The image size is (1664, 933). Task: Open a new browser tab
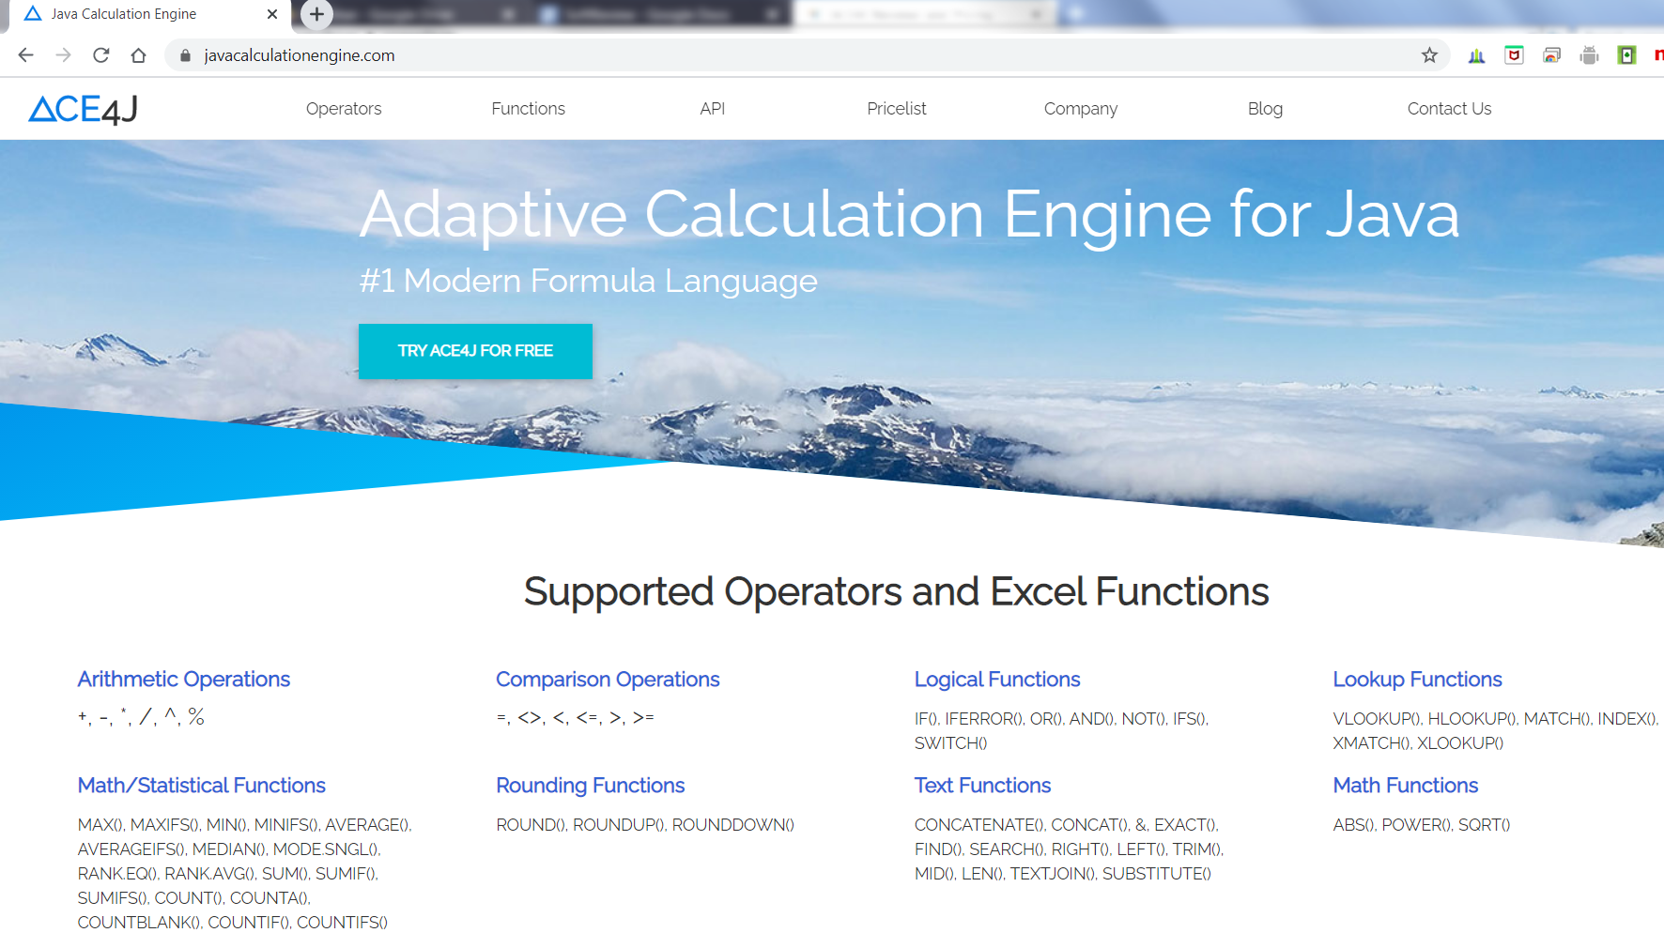coord(316,14)
